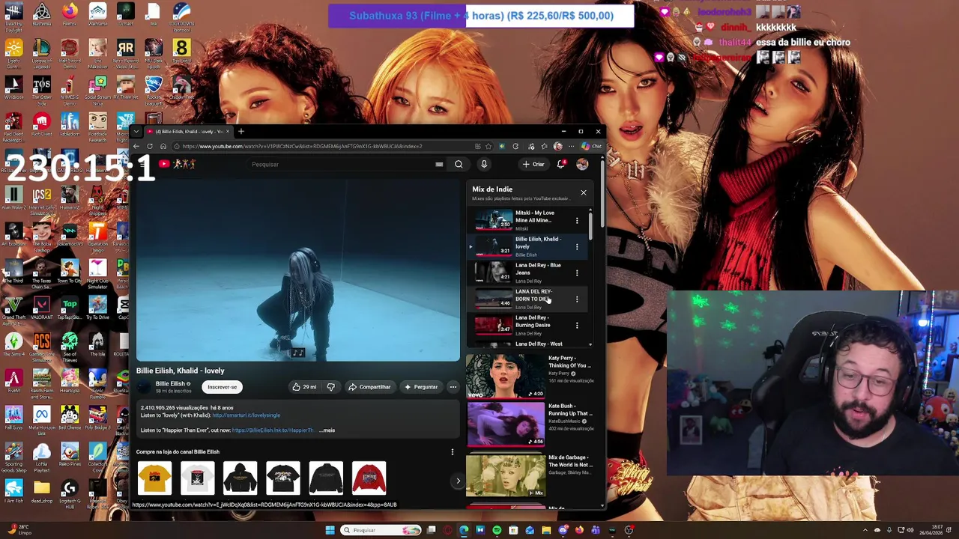959x539 pixels.
Task: Reload the browser page
Action: [x=150, y=146]
